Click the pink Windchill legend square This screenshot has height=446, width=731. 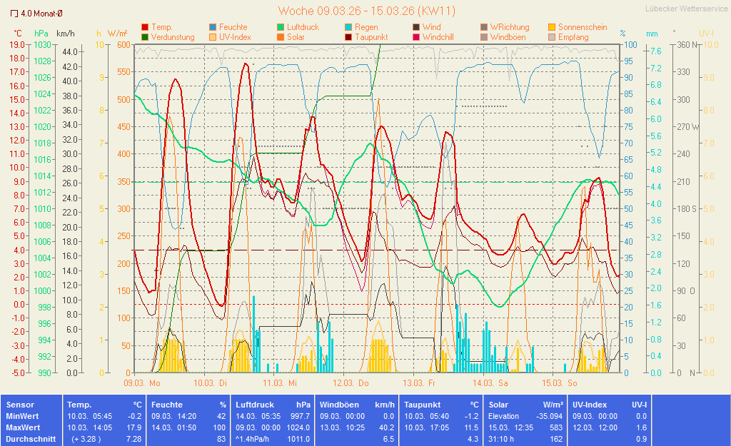point(416,37)
